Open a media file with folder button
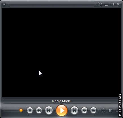This screenshot has width=123, height=118. [x=93, y=110]
